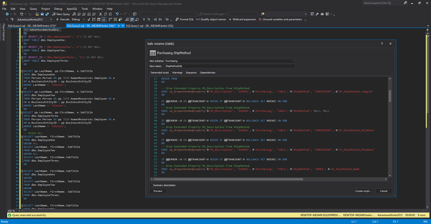The width and height of the screenshot is (431, 224).
Task: Click the Open File folder icon
Action: pos(37,14)
